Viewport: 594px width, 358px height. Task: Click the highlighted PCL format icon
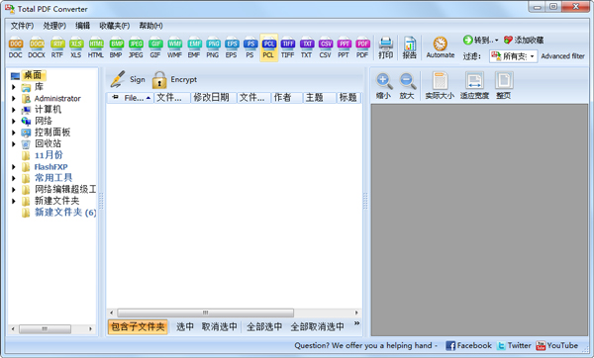click(x=268, y=48)
